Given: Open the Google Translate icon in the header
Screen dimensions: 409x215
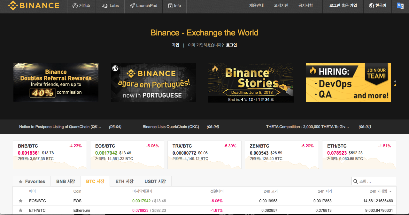Looking at the screenshot, I should click(400, 5).
